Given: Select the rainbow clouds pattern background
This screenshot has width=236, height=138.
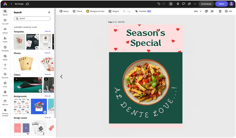Looking at the screenshot, I should click(x=22, y=106).
